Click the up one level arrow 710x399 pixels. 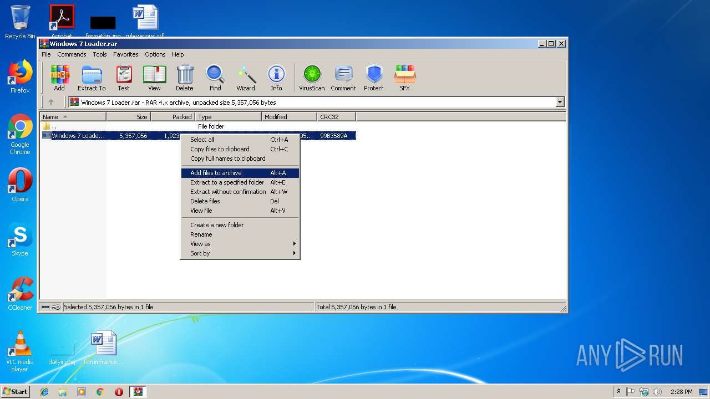(51, 102)
